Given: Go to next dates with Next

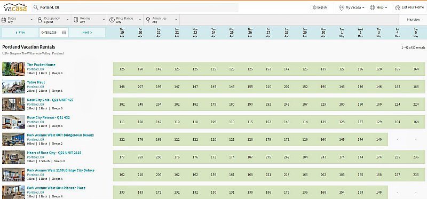Looking at the screenshot, I should coord(87,33).
